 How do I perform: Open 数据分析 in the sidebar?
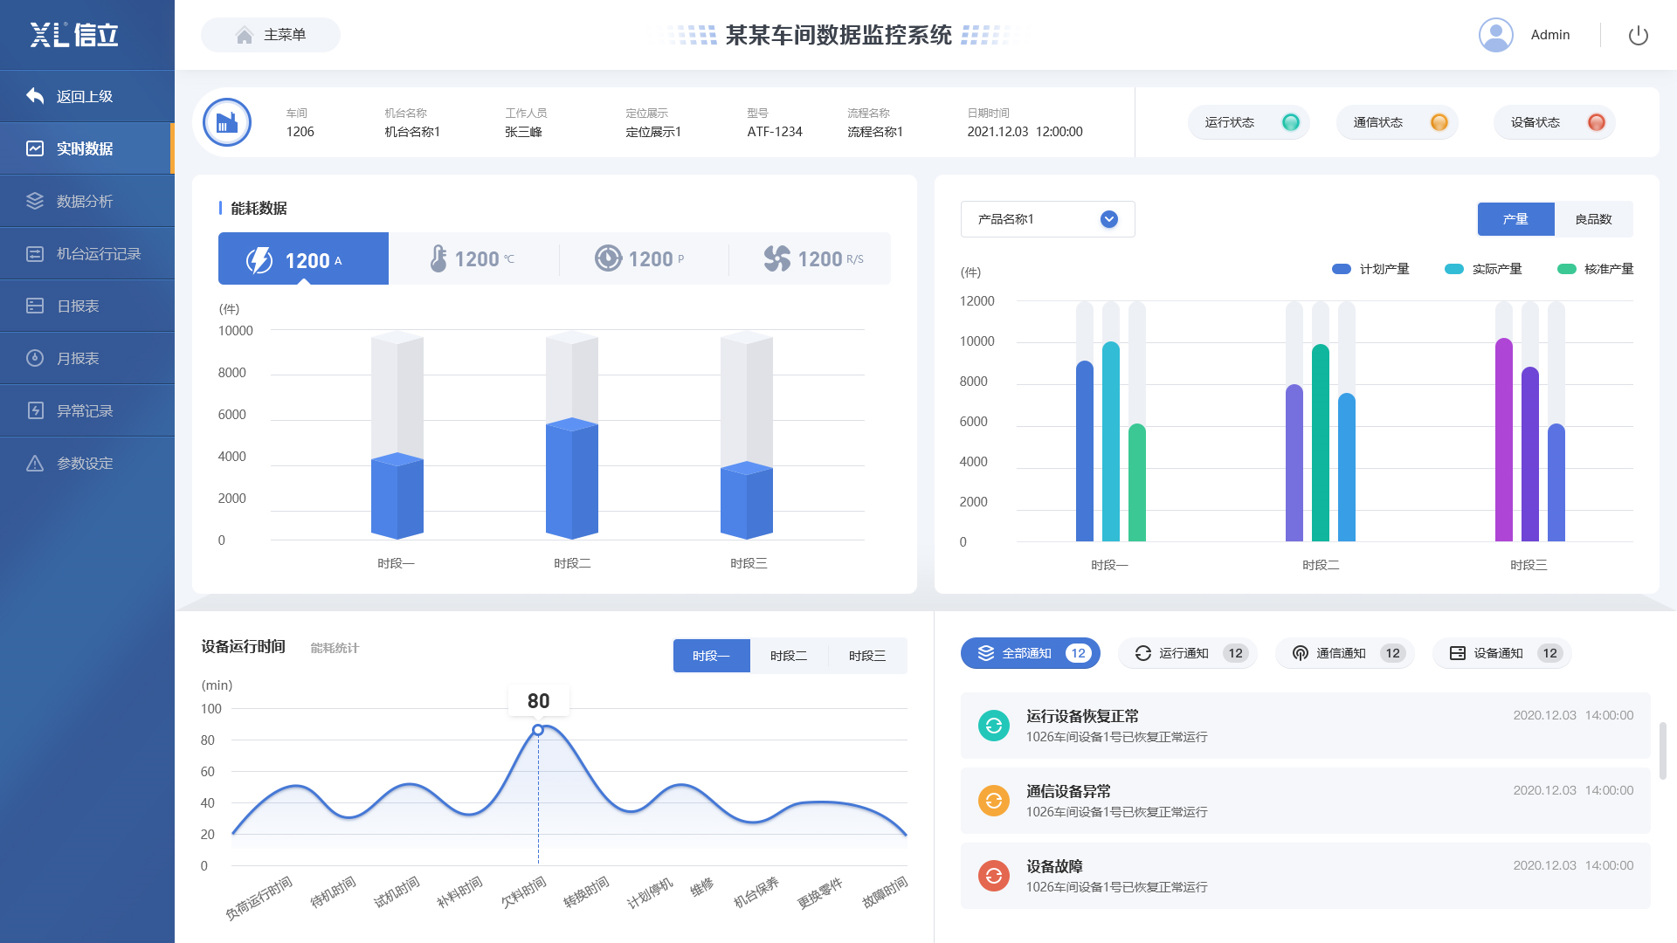85,201
